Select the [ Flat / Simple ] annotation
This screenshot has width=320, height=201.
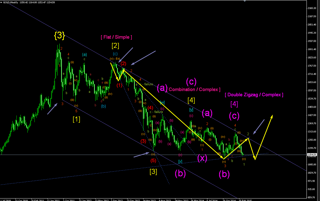point(116,37)
